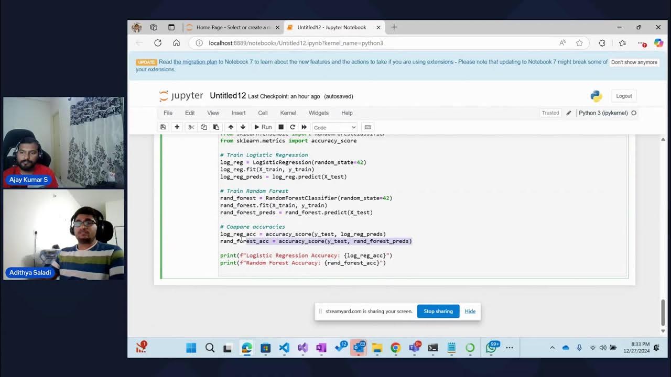
Task: Open OneNote from the taskbar
Action: (x=321, y=348)
